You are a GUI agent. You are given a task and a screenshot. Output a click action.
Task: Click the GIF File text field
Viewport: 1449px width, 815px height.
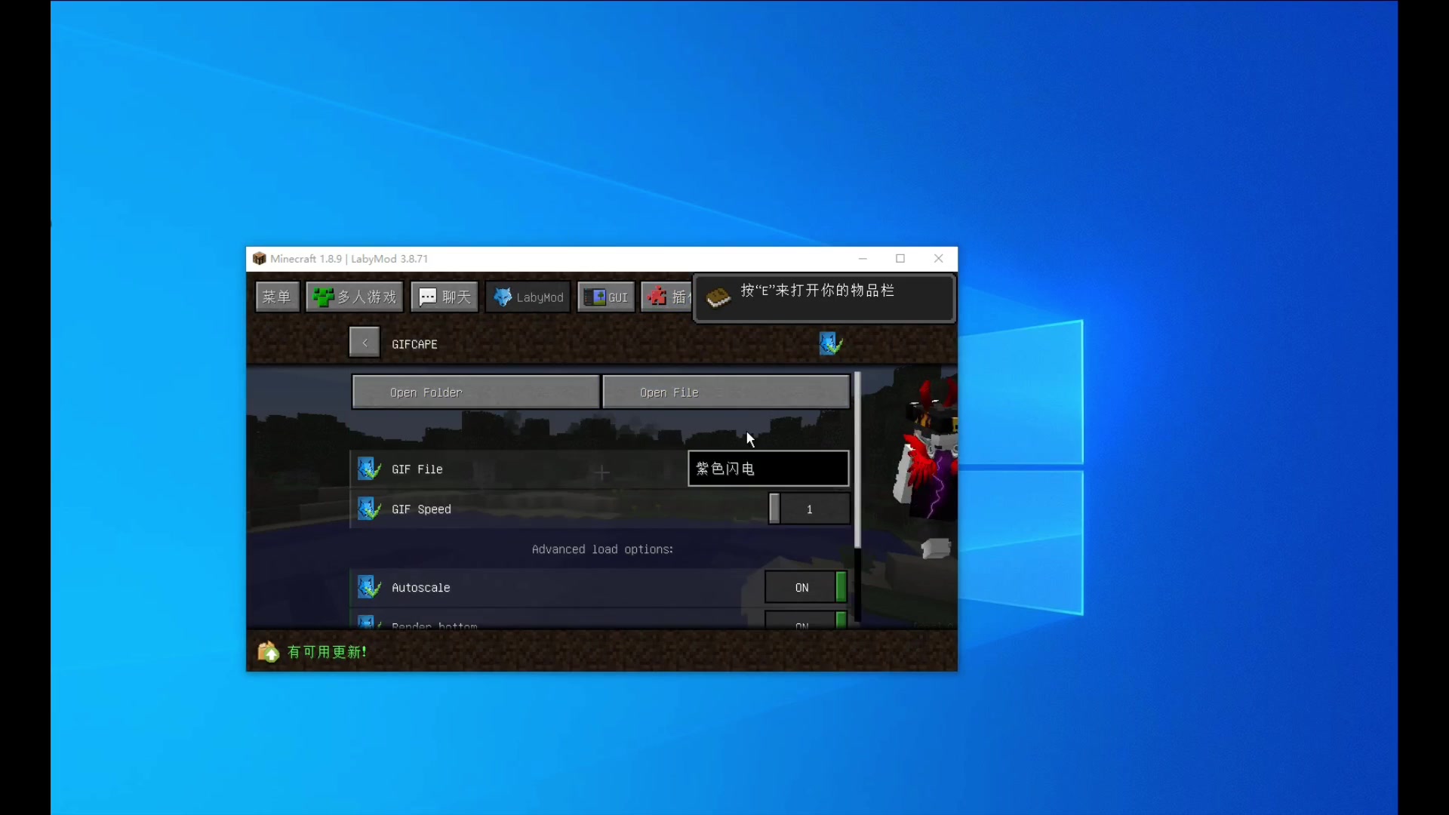click(x=768, y=469)
